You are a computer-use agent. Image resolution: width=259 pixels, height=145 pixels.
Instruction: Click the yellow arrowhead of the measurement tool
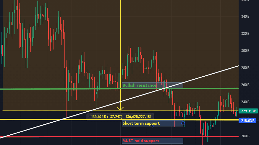[120, 108]
